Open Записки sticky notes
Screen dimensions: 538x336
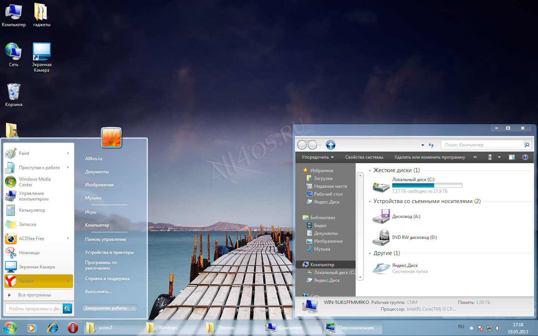point(38,224)
